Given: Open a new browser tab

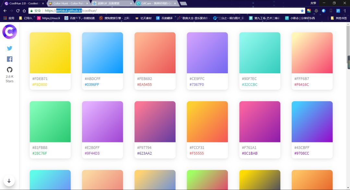Looking at the screenshot, I should pyautogui.click(x=183, y=3).
